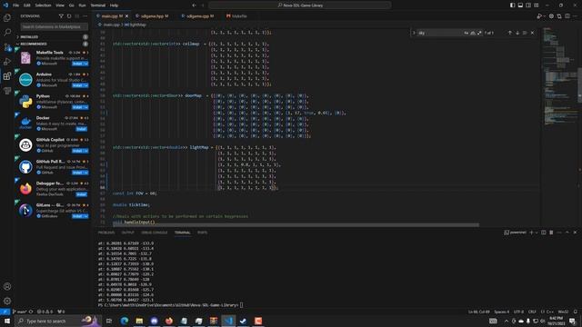Switch to the DEBUG CONSOLE panel tab
The height and width of the screenshot is (327, 582).
[155, 233]
